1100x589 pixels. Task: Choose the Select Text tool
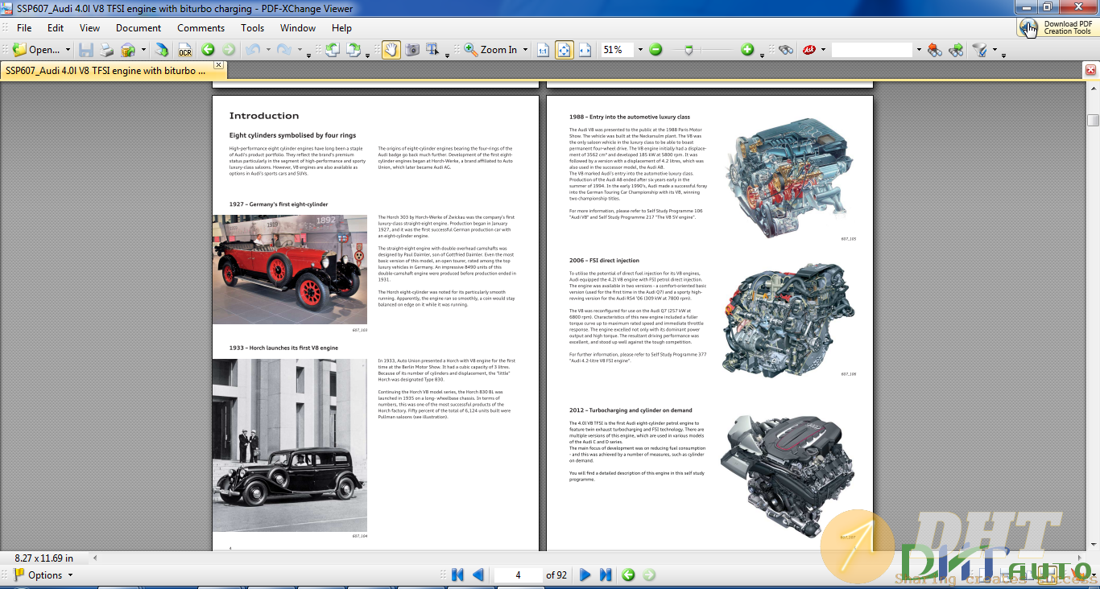point(433,50)
